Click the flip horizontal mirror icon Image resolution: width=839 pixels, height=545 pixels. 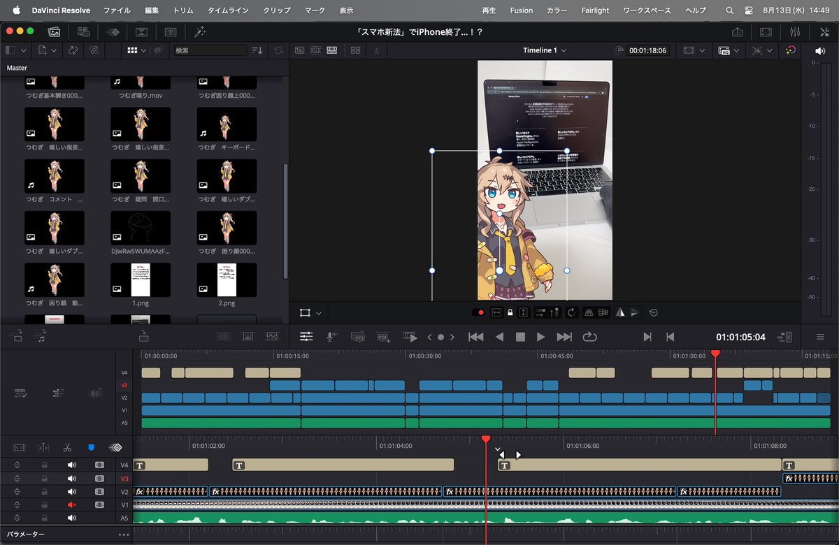pyautogui.click(x=619, y=313)
